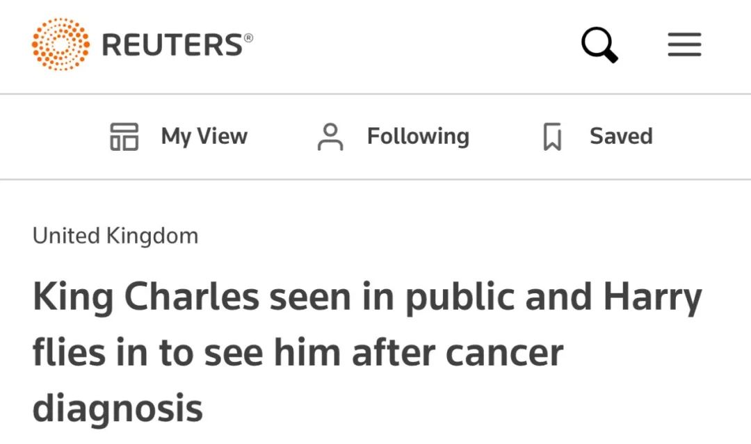
Task: Click the REUTERS wordmark text
Action: point(172,45)
